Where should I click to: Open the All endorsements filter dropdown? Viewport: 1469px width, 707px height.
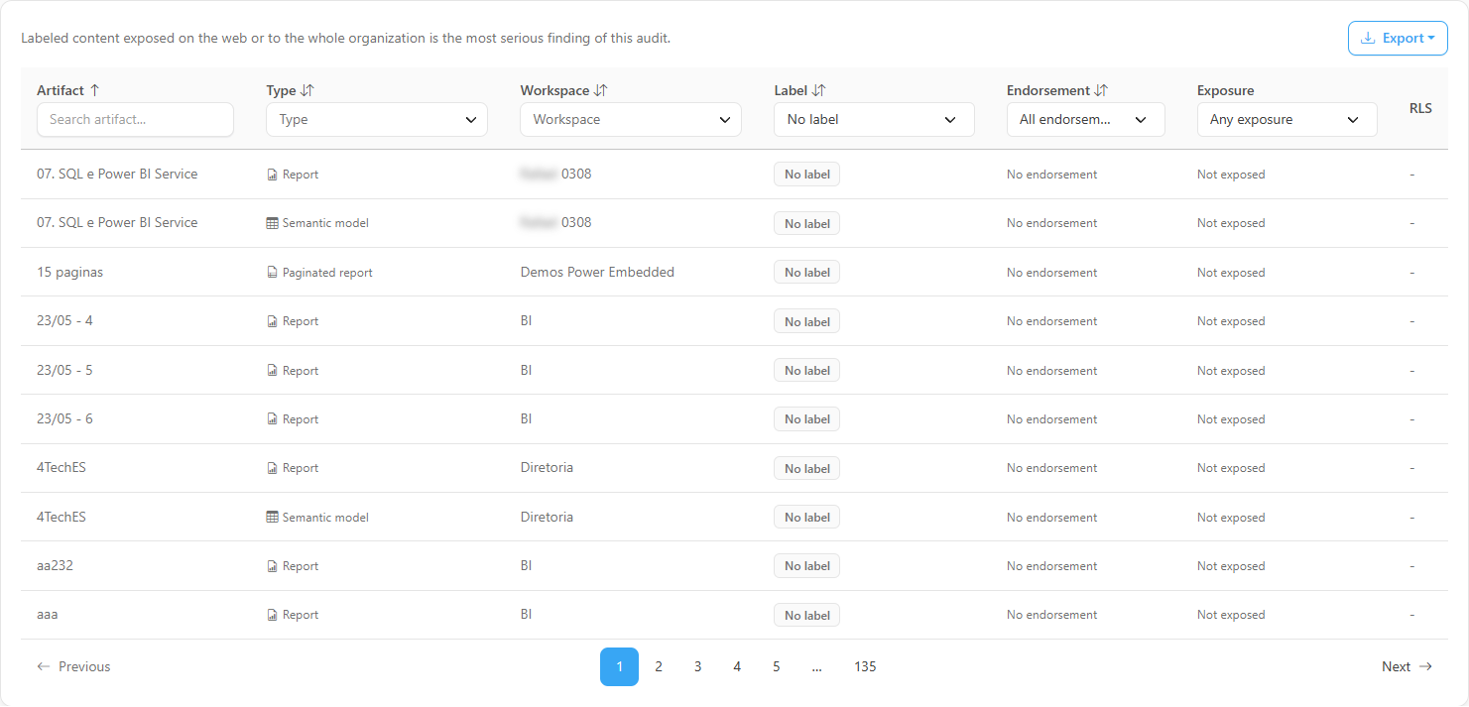[x=1085, y=120]
